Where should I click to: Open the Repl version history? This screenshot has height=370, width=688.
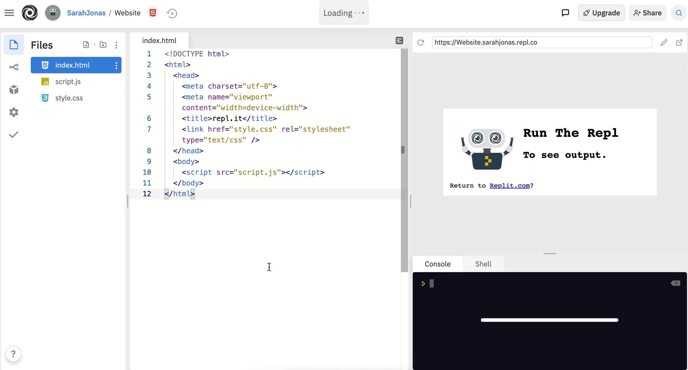pos(172,13)
